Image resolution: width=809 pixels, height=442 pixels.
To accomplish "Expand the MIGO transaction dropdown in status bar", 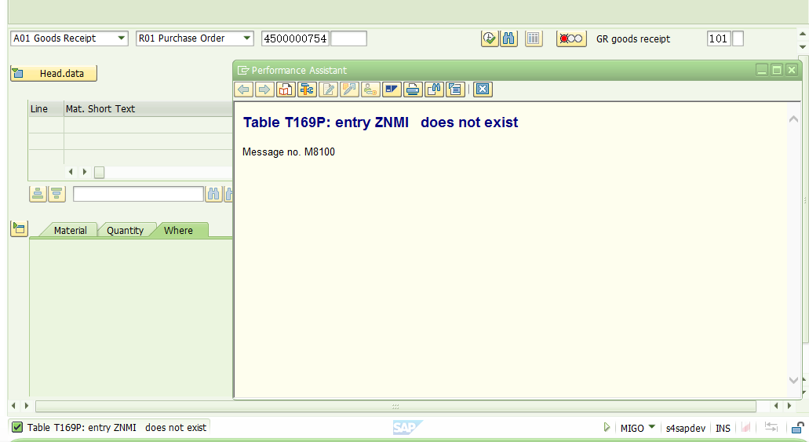I will click(x=651, y=428).
